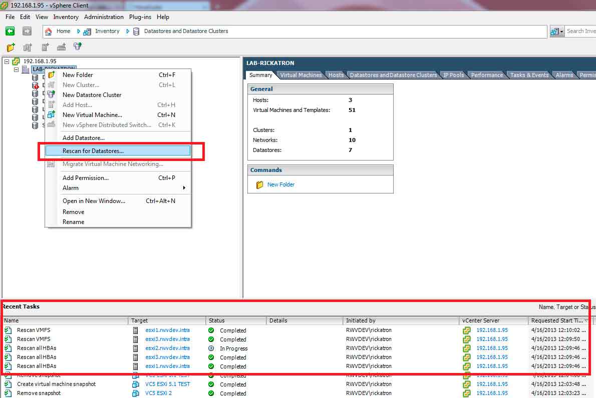Click the vCenter server icon beside 192.168.1.95
Viewport: 596px width, 398px height.
(16, 61)
